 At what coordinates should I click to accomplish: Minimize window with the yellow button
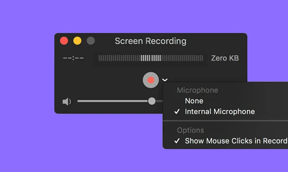point(77,41)
